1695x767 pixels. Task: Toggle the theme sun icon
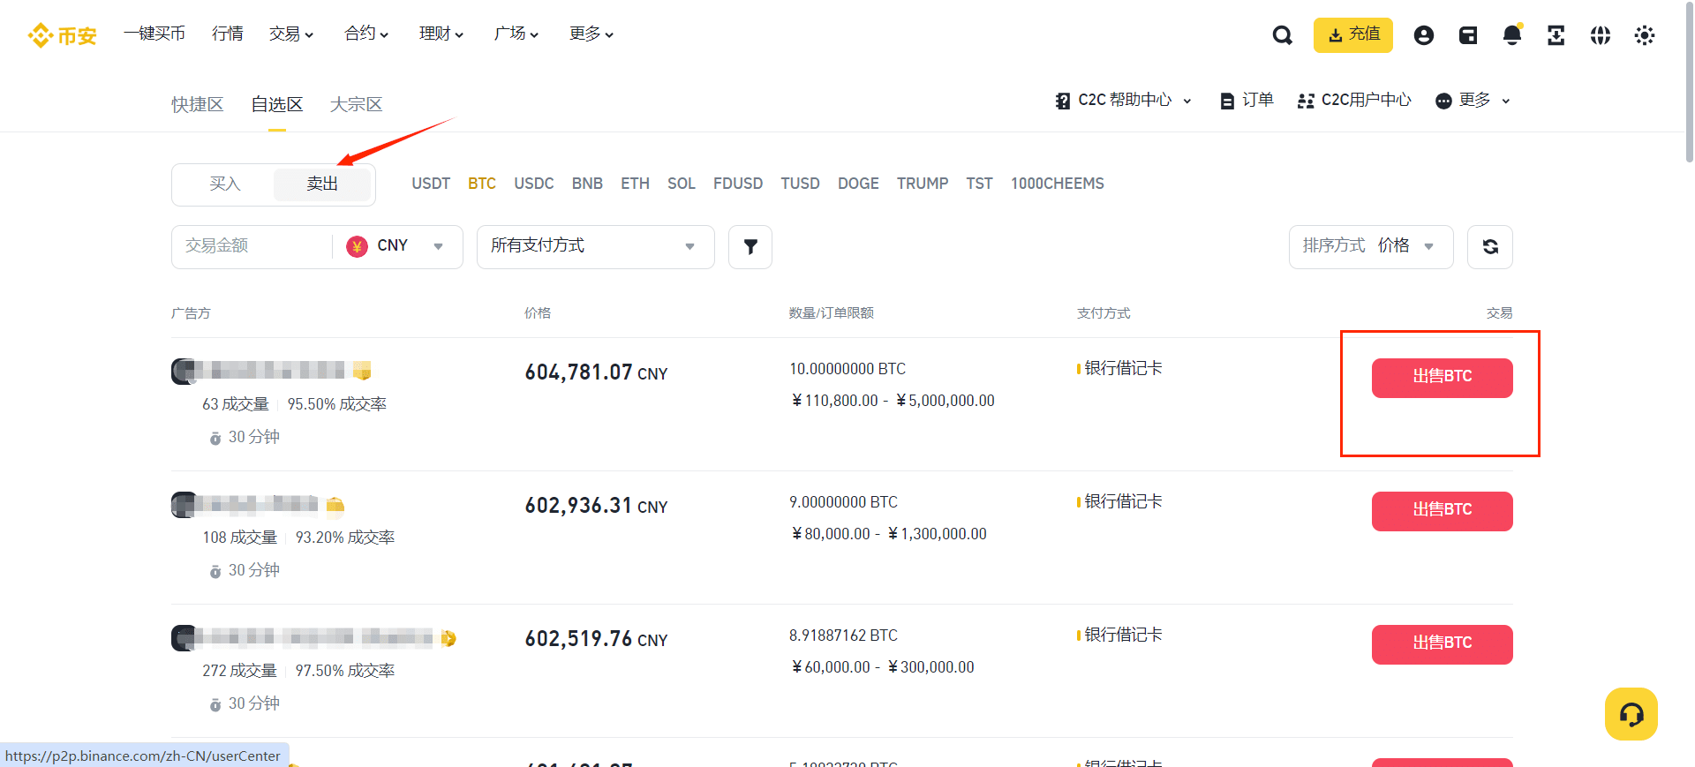click(x=1645, y=35)
